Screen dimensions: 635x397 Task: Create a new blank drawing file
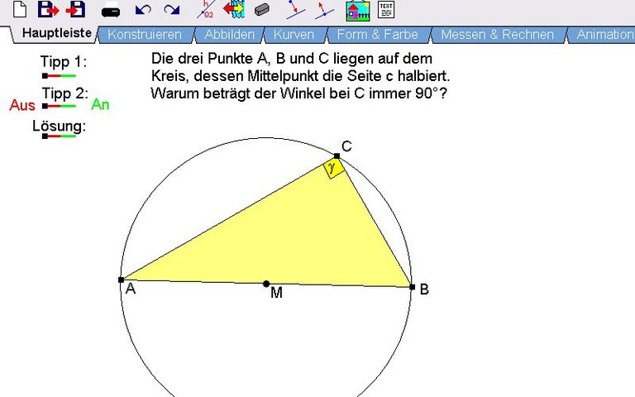pos(20,9)
